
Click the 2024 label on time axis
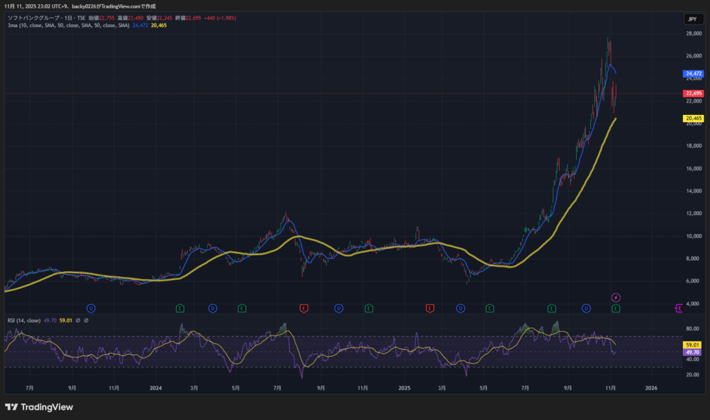point(157,390)
